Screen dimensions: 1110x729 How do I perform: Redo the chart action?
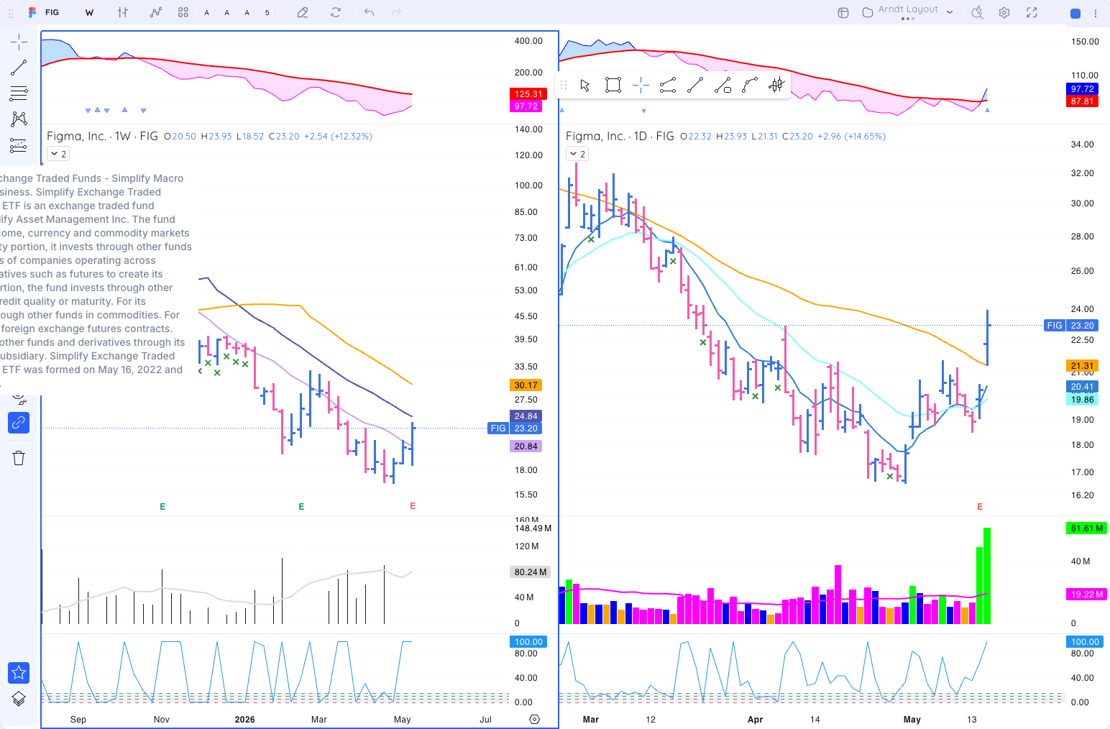(x=396, y=12)
